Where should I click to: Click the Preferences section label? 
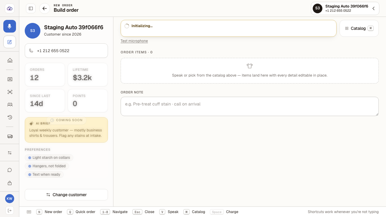coord(38,149)
